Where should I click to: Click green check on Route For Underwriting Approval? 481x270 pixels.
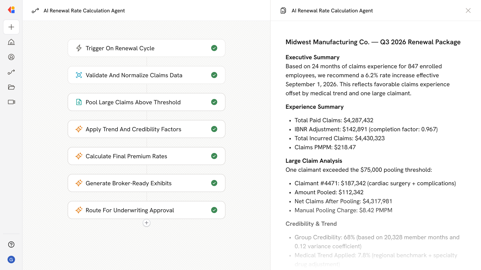coord(214,210)
